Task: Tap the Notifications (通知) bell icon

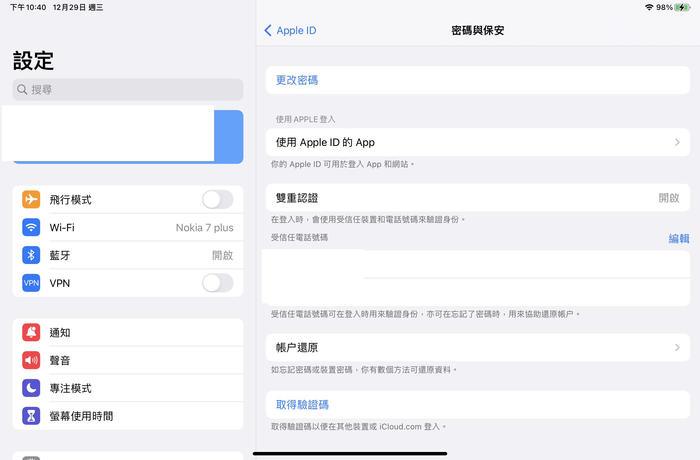Action: 31,332
